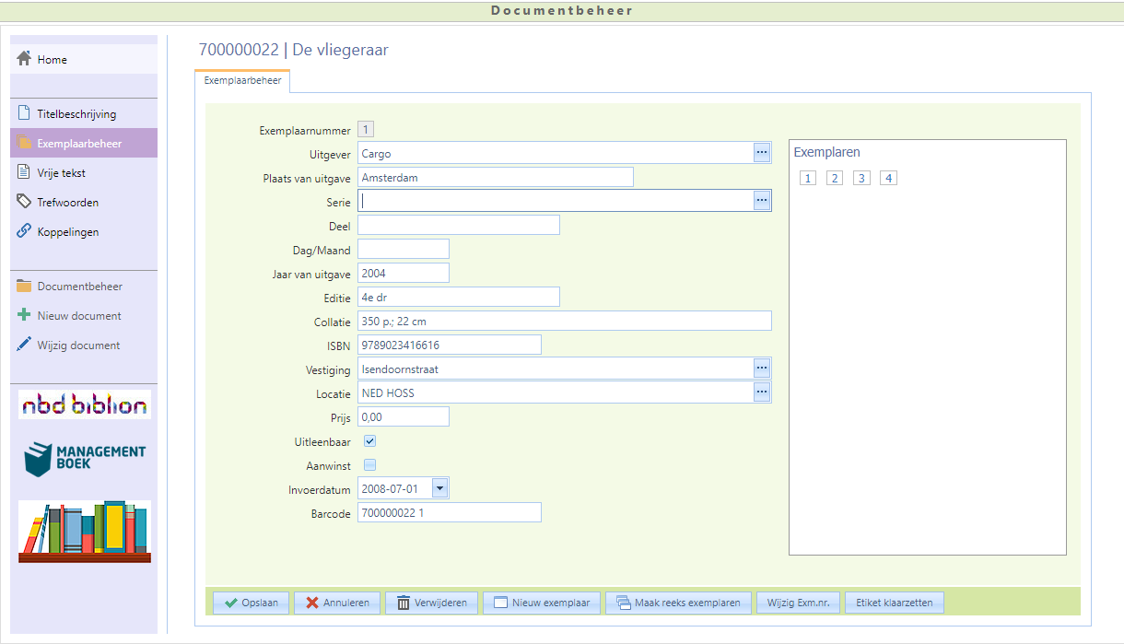Open the Uitgever lookup ellipsis button
This screenshot has height=644, width=1124.
pos(761,153)
